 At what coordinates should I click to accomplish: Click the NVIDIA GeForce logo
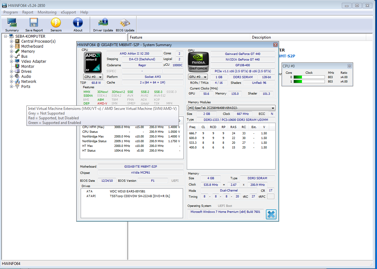click(x=198, y=62)
